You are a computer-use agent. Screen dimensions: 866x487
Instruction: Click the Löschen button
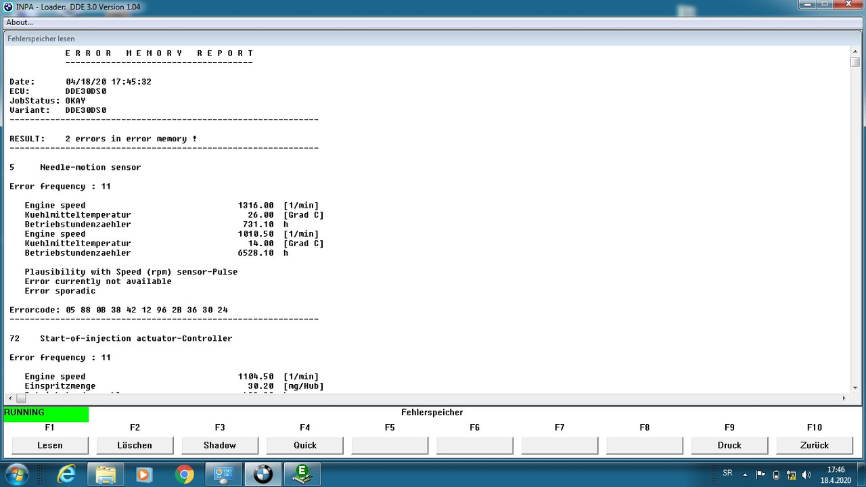point(135,445)
